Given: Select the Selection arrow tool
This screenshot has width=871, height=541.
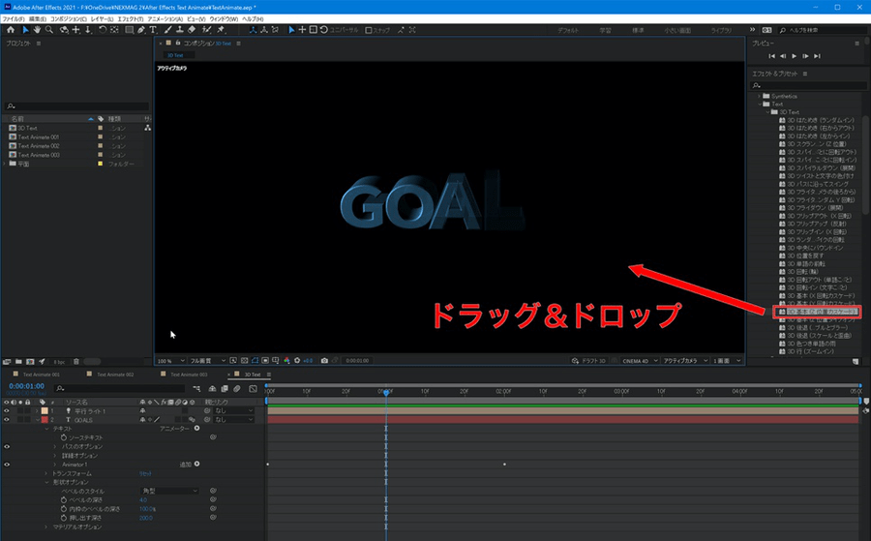Looking at the screenshot, I should point(25,29).
